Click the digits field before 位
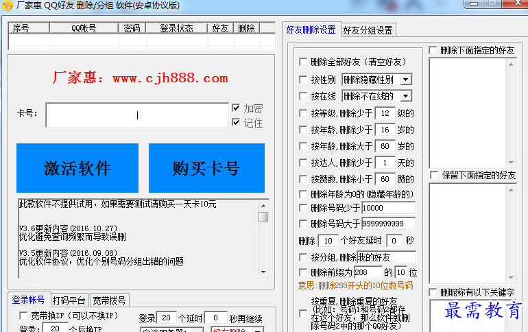 (x=401, y=272)
